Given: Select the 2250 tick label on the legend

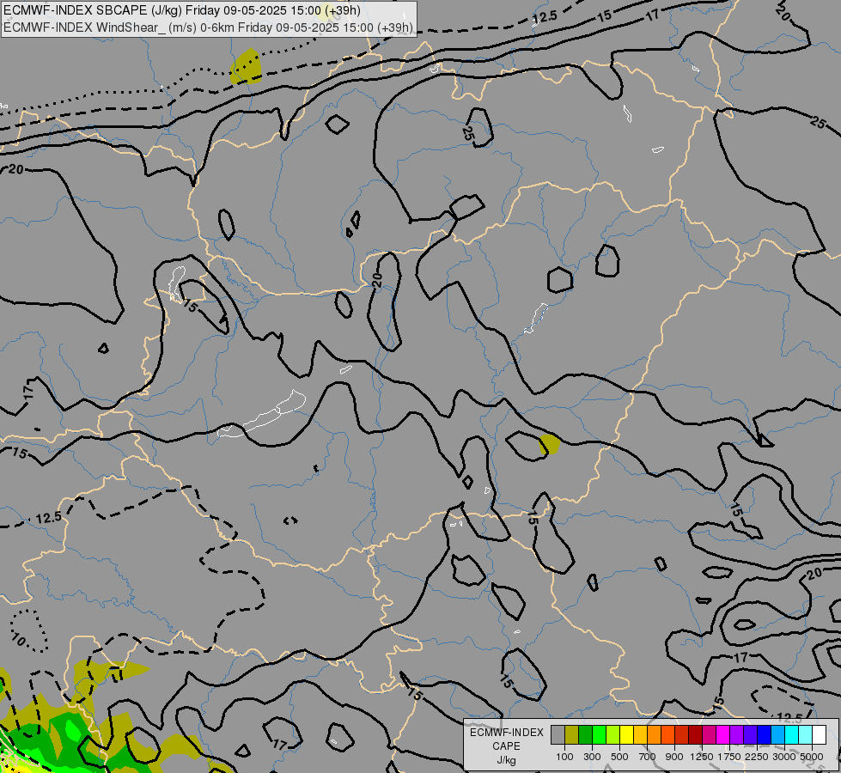Looking at the screenshot, I should (757, 757).
